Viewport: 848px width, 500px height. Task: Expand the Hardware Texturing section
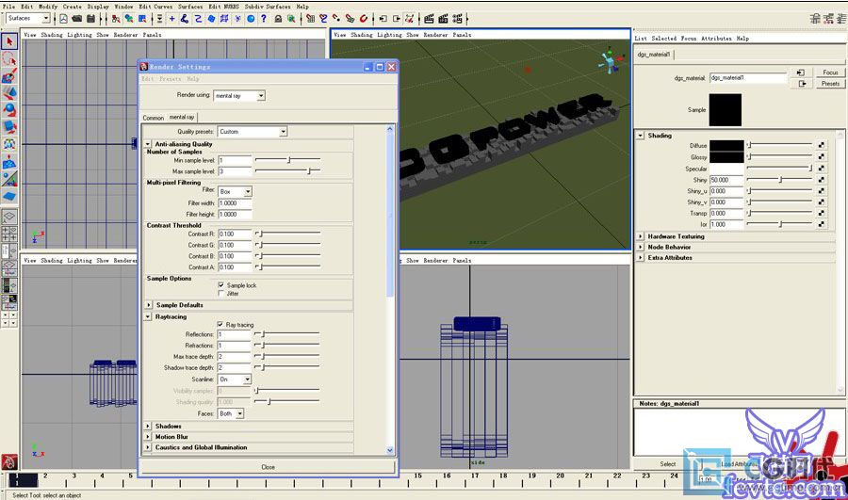(641, 236)
